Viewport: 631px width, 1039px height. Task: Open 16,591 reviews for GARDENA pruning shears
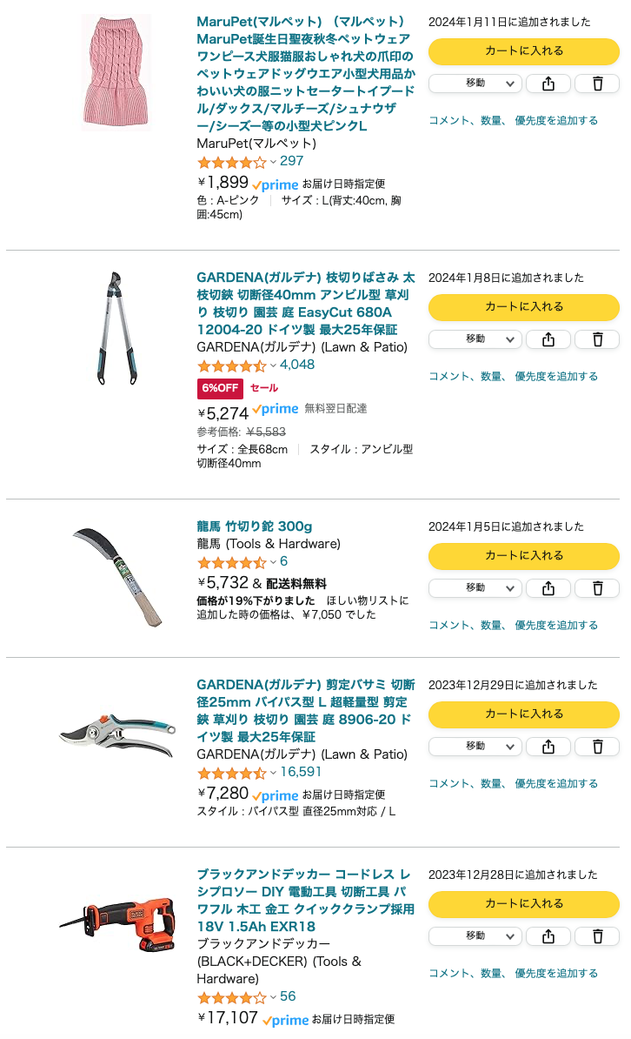click(301, 772)
